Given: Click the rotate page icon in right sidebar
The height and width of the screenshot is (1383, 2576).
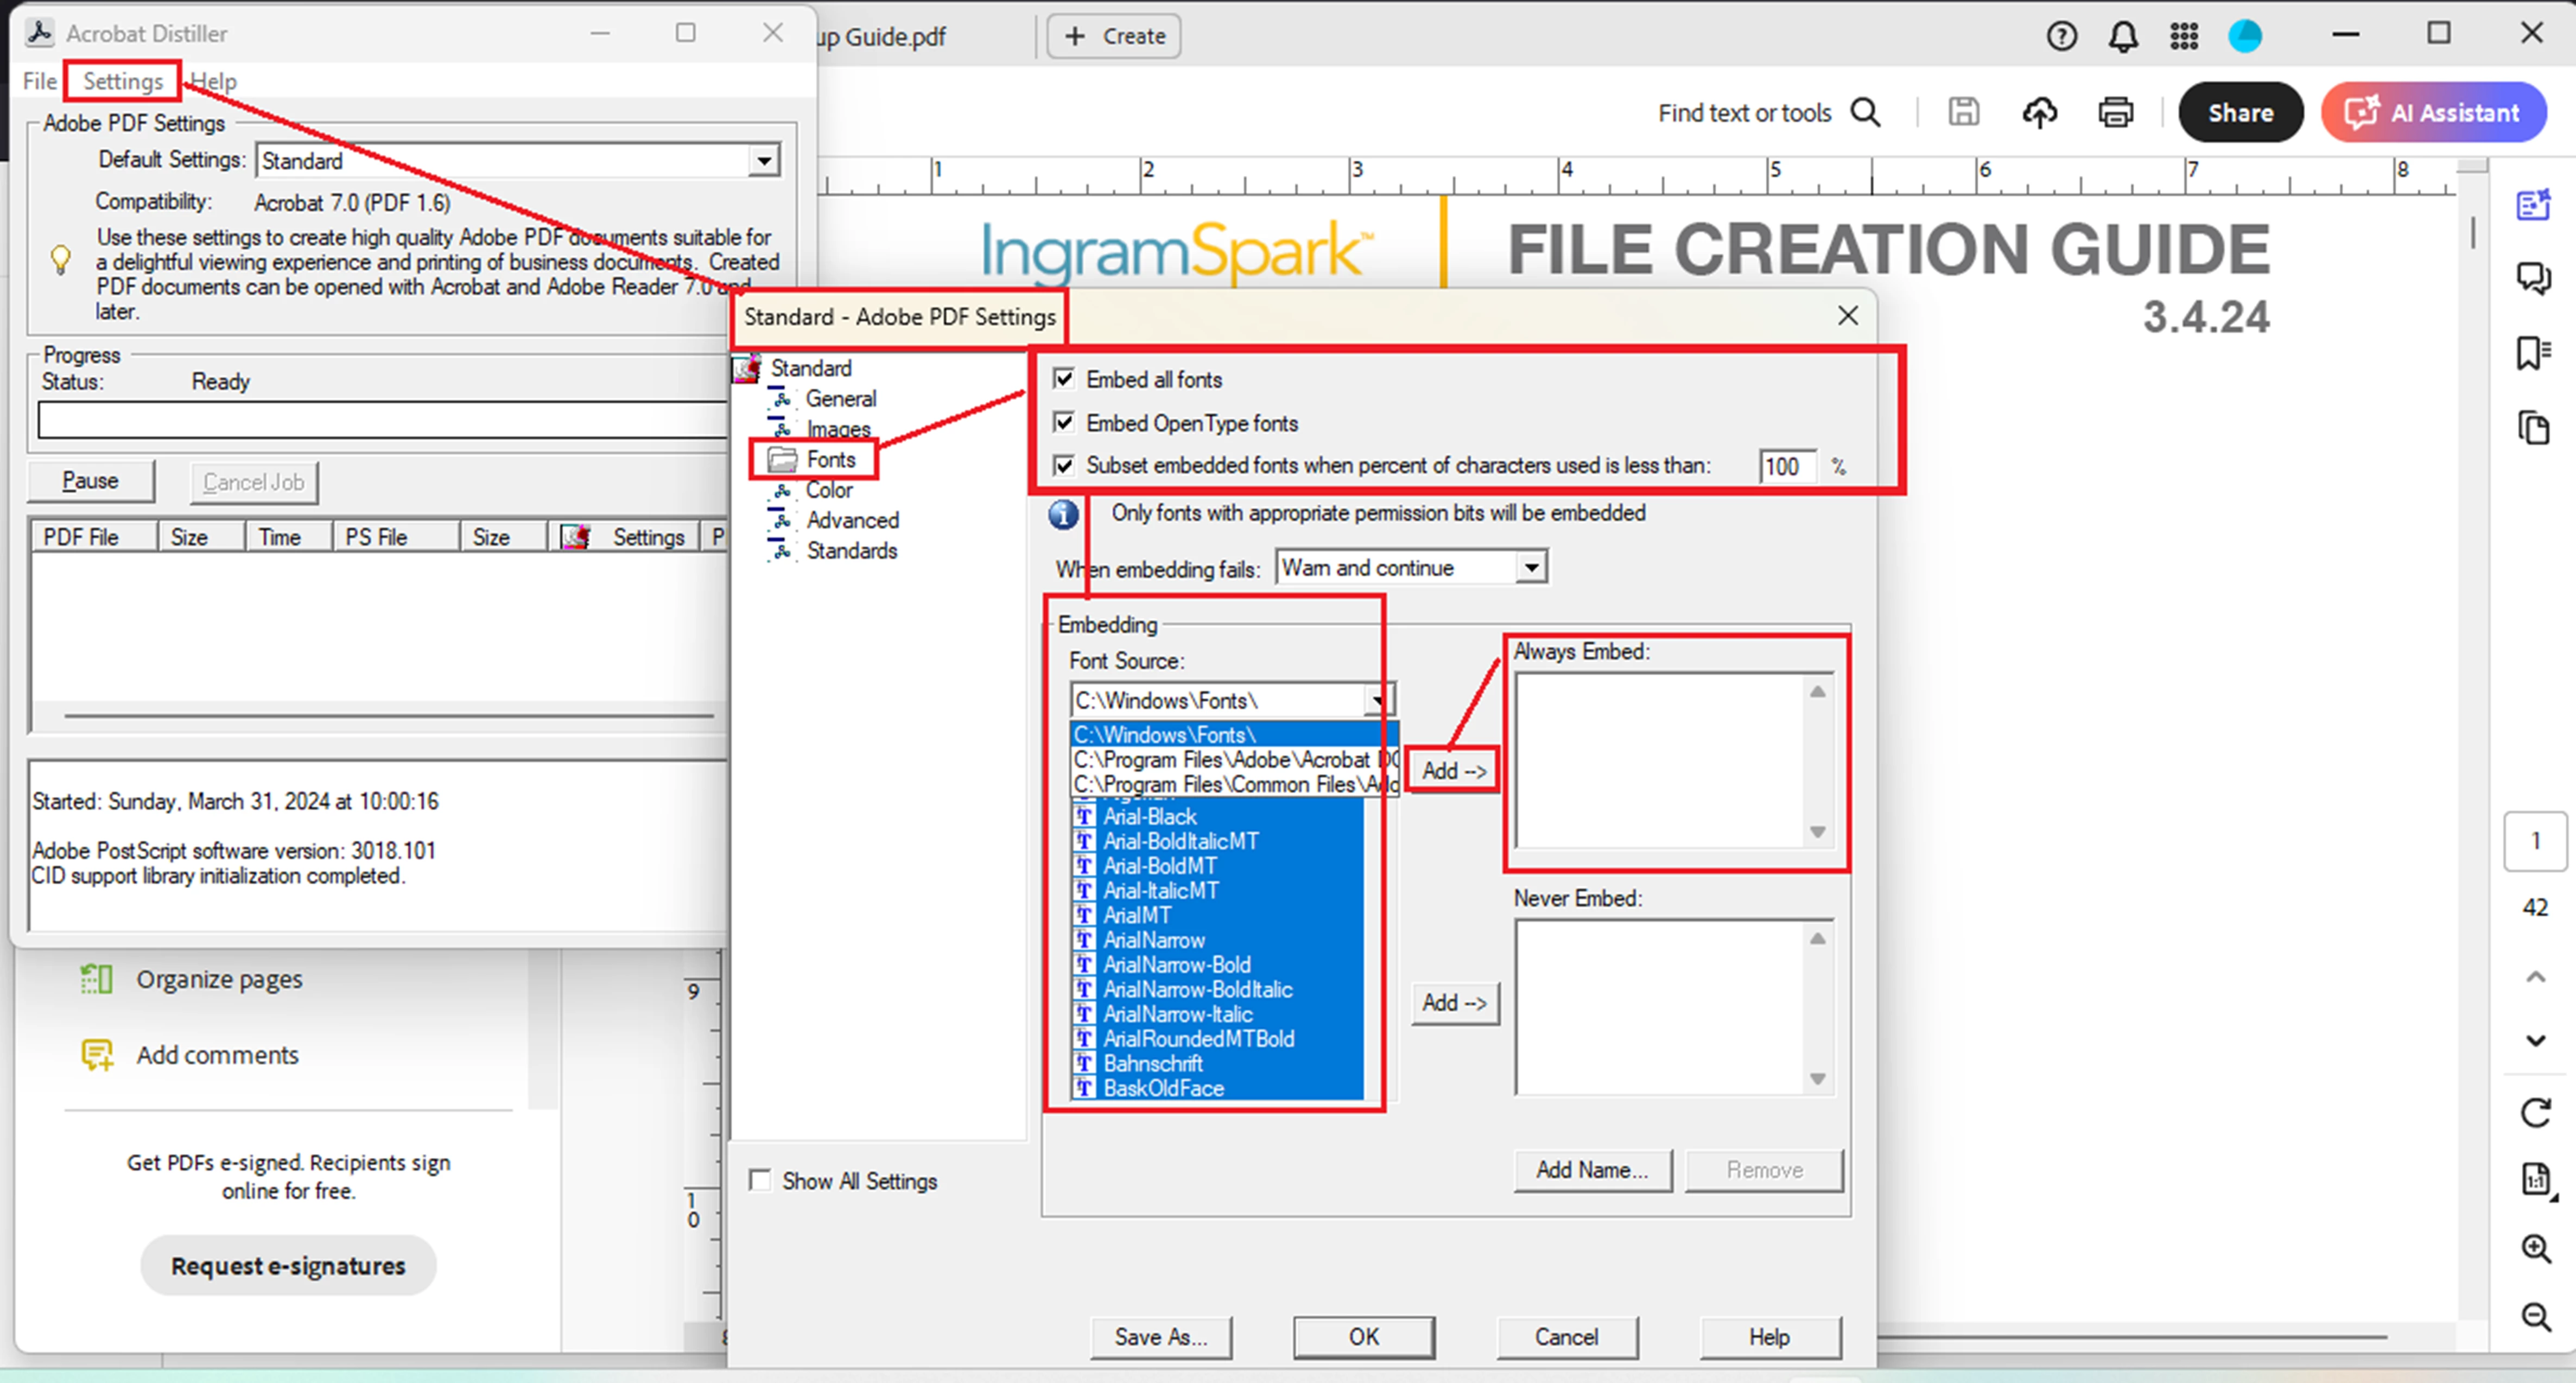Looking at the screenshot, I should click(2536, 1112).
